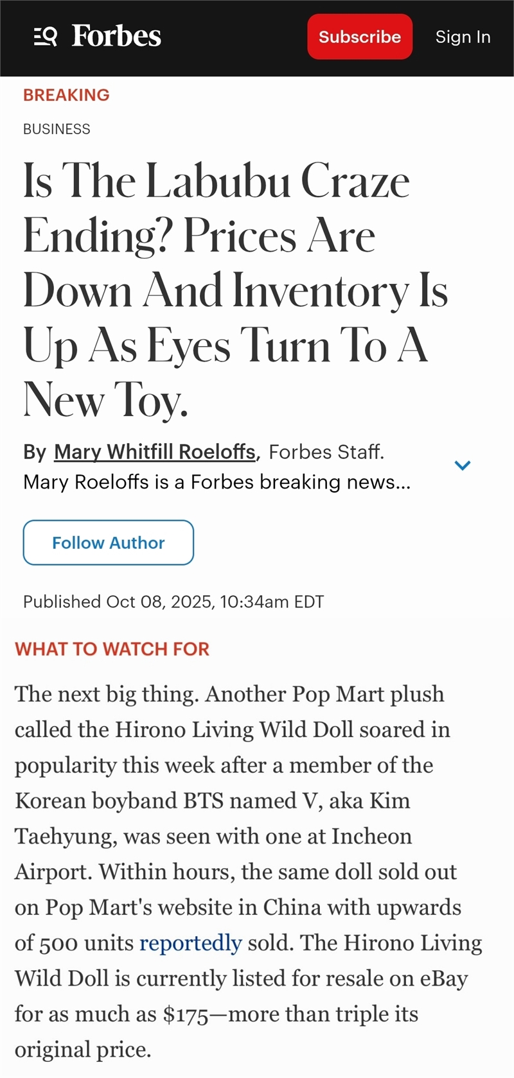Click the "By" byline label
This screenshot has width=514, height=1078.
coord(35,452)
